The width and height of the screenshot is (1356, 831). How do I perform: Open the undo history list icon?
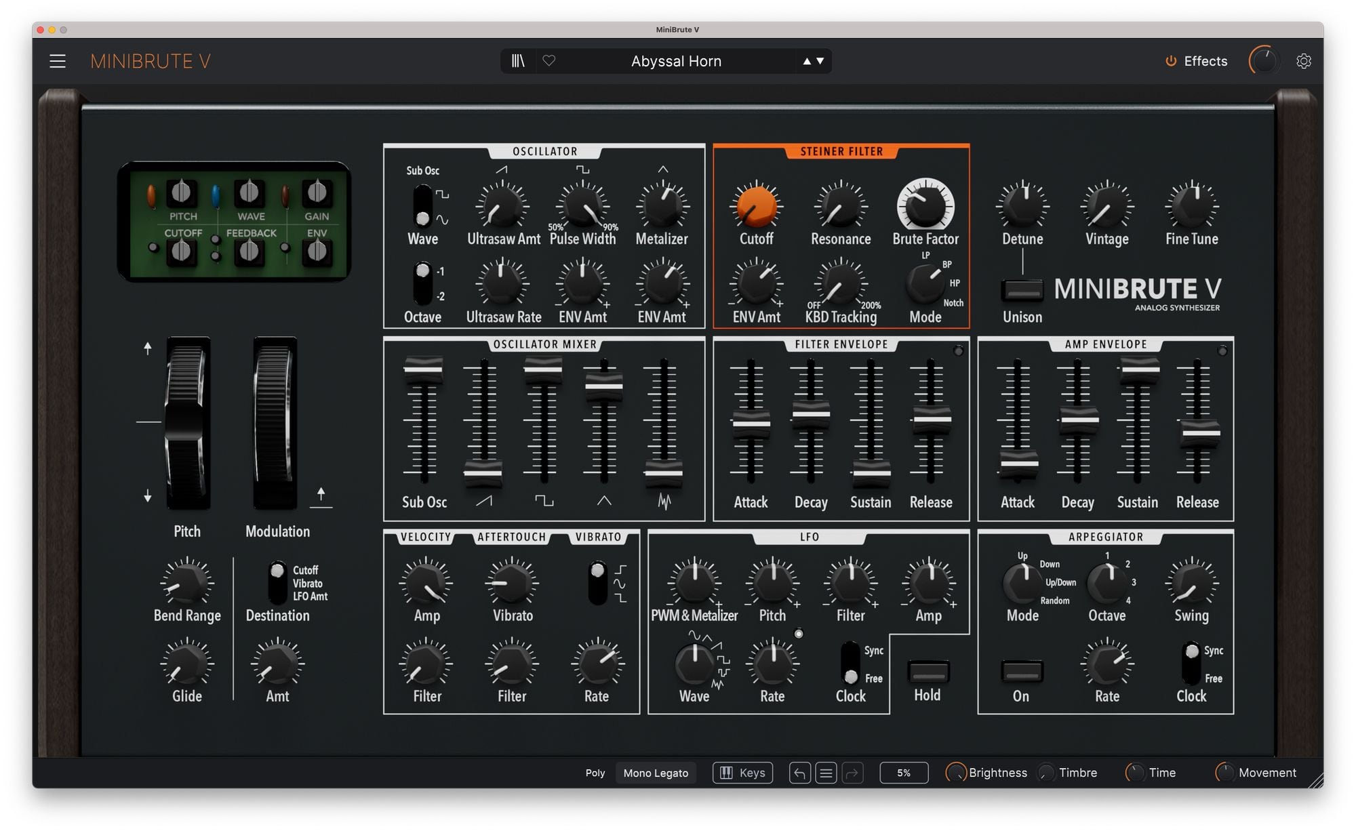pos(826,773)
